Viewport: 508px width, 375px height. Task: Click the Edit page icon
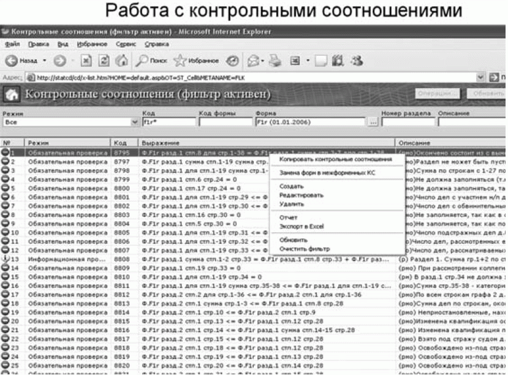[295, 61]
